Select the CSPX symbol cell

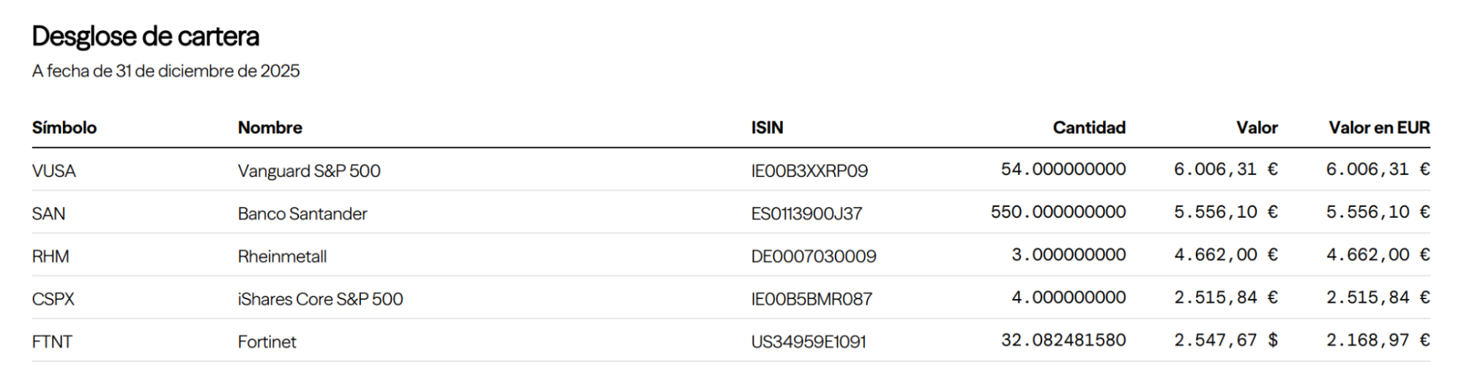click(x=53, y=299)
